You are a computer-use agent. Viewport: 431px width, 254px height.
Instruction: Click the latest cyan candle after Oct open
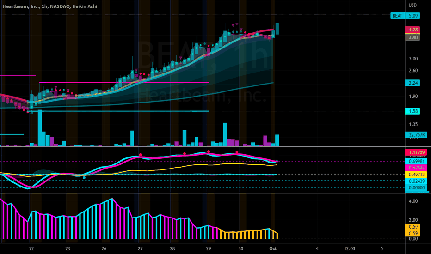[x=277, y=29]
